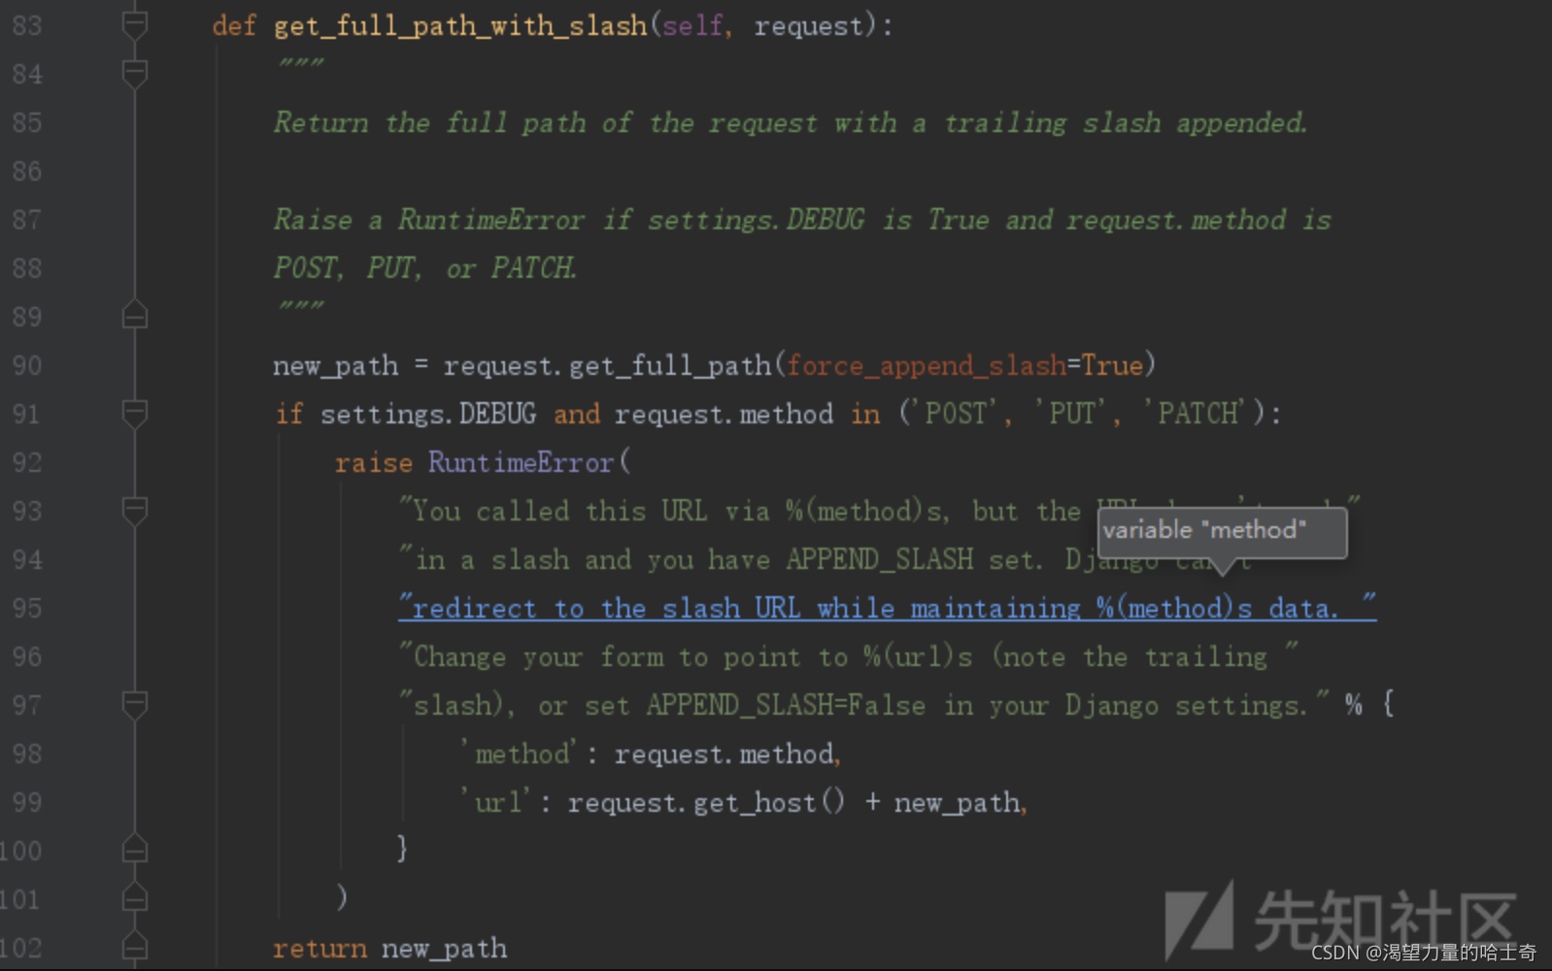Click "Raise a RuntimeError" docstring line
This screenshot has width=1552, height=971.
pyautogui.click(x=802, y=219)
